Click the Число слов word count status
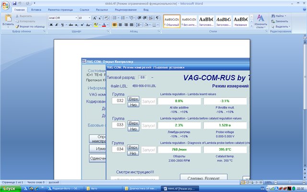This screenshot has width=307, height=192. point(35,182)
